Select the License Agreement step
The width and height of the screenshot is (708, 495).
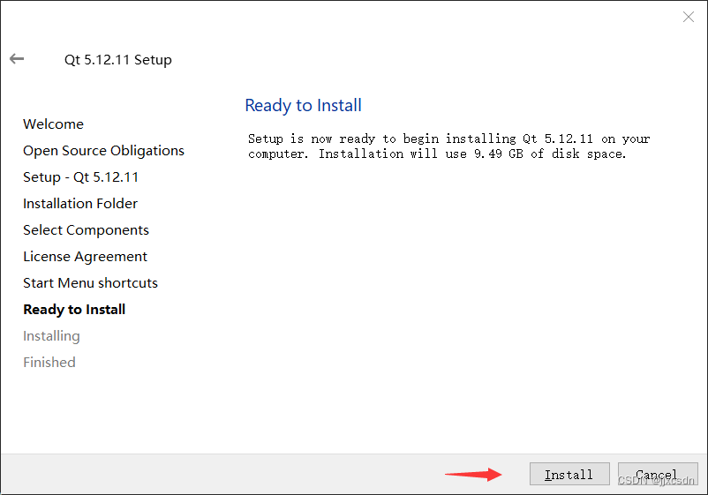[86, 257]
